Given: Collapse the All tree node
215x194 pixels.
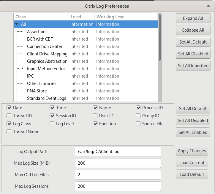Looking at the screenshot, I should tap(17, 24).
